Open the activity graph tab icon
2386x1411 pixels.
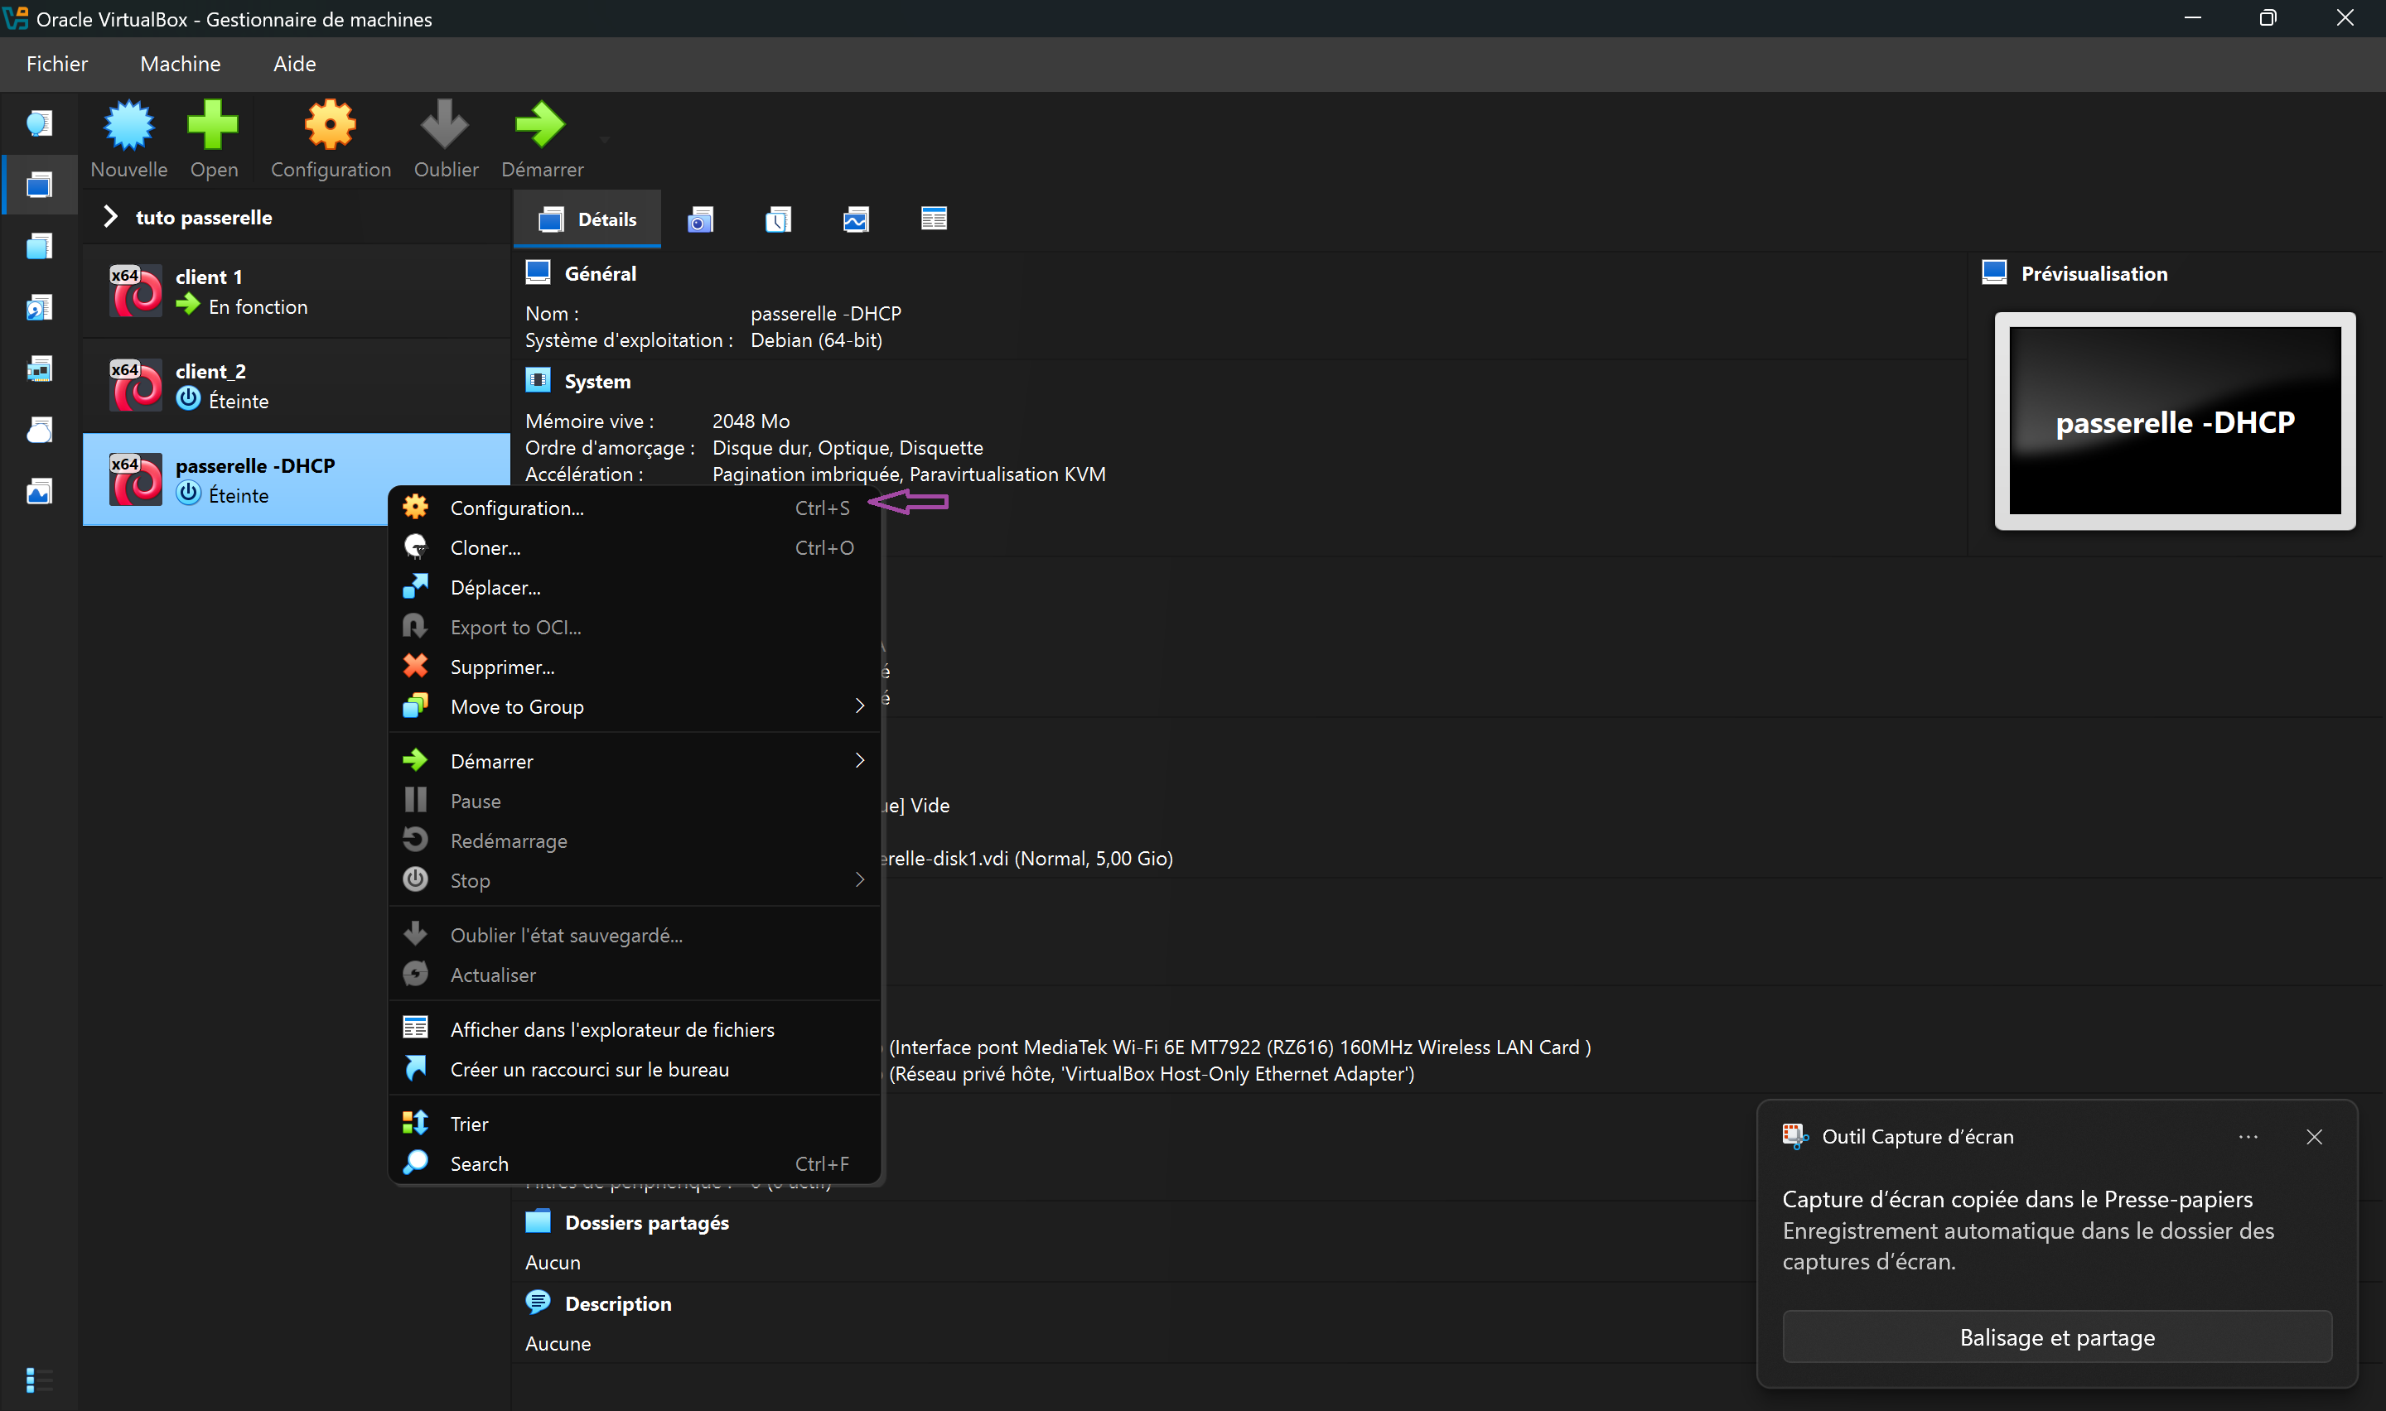[x=856, y=219]
